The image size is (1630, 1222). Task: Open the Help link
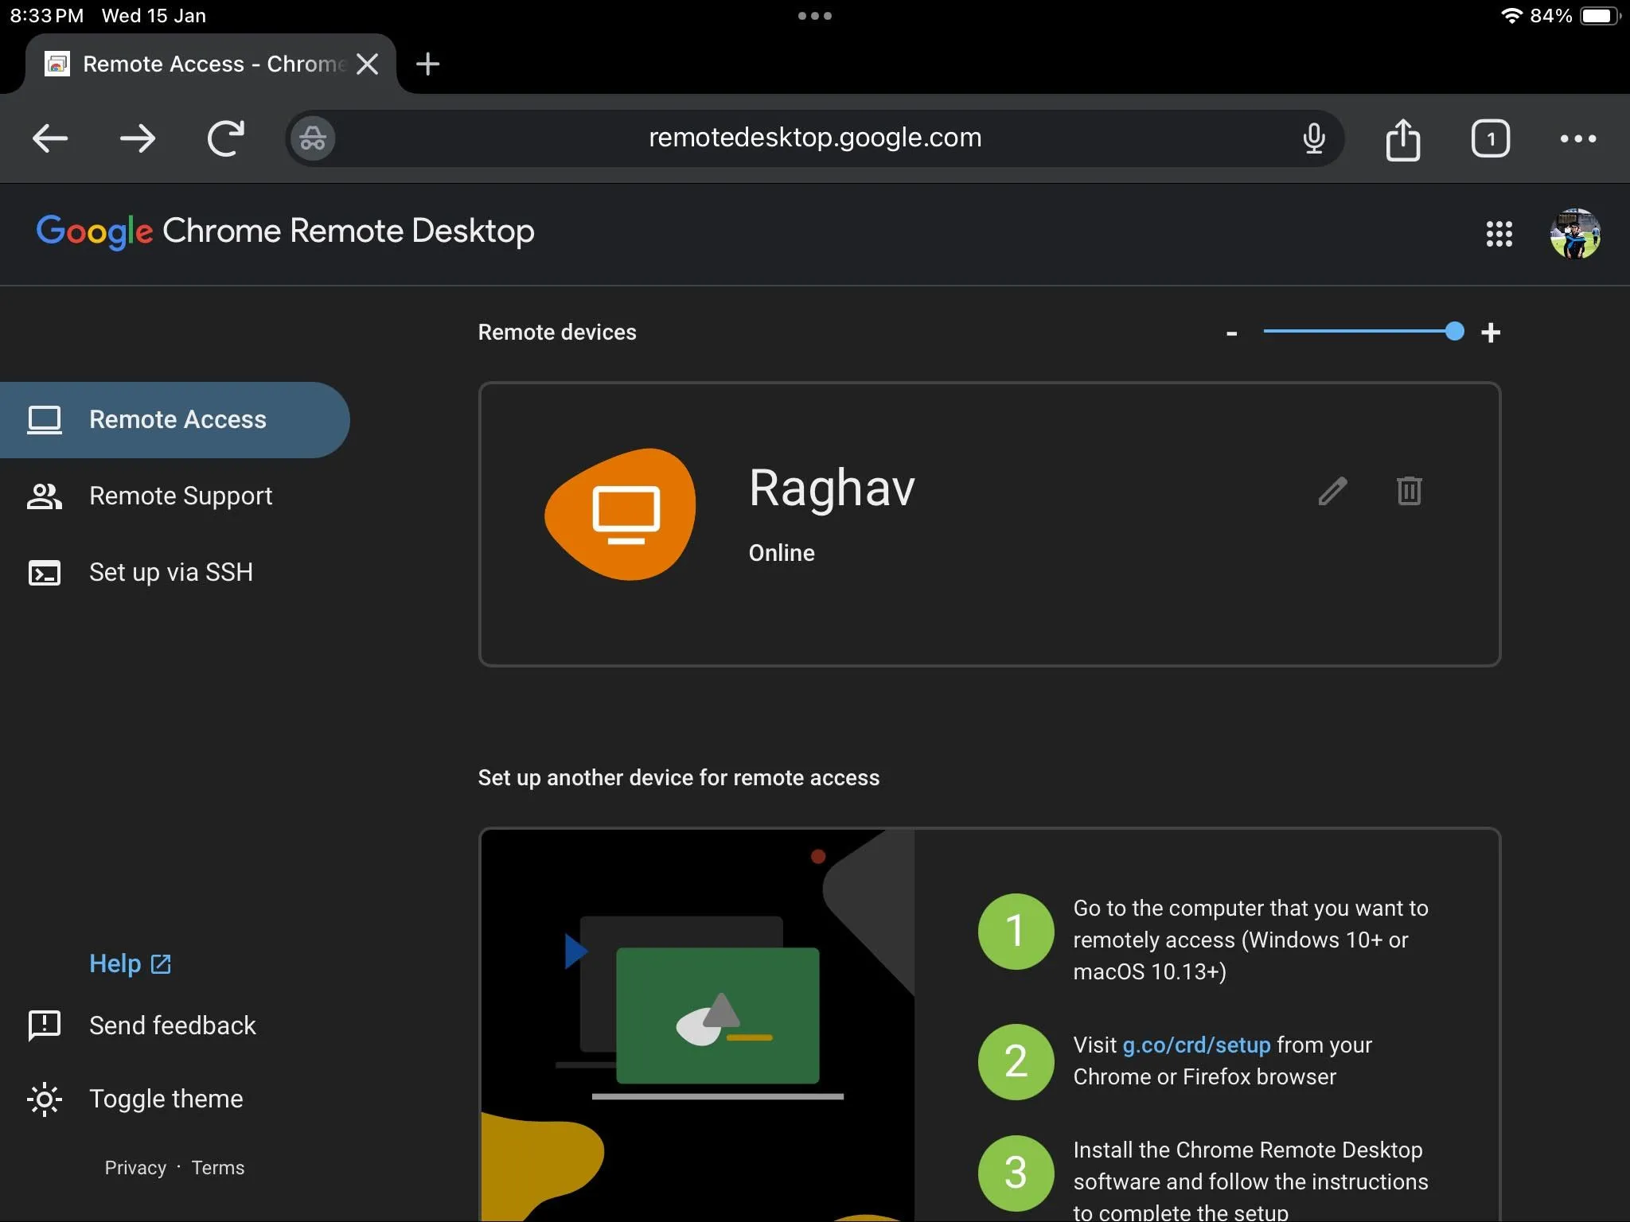(x=128, y=963)
